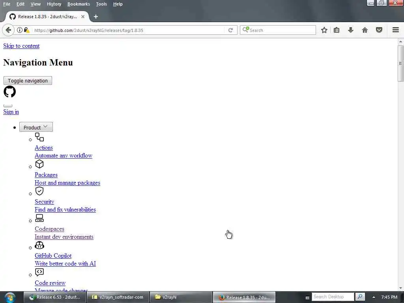404x303 pixels.
Task: Show hidden system tray icons arrow
Action: [374, 297]
